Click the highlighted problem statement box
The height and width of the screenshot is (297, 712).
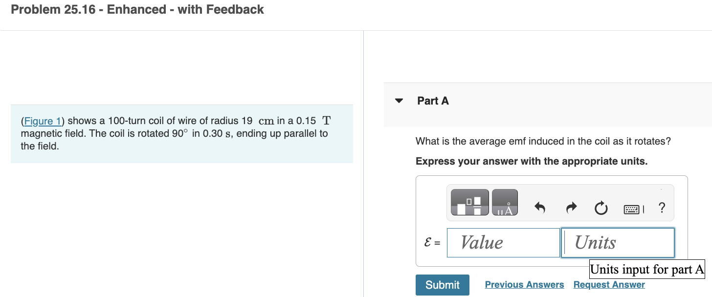pos(181,133)
